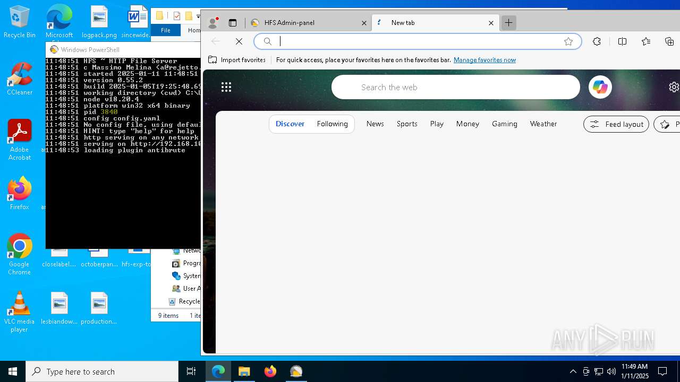Toggle Edge split screen icon
Screen dimensions: 680x382
click(x=622, y=41)
